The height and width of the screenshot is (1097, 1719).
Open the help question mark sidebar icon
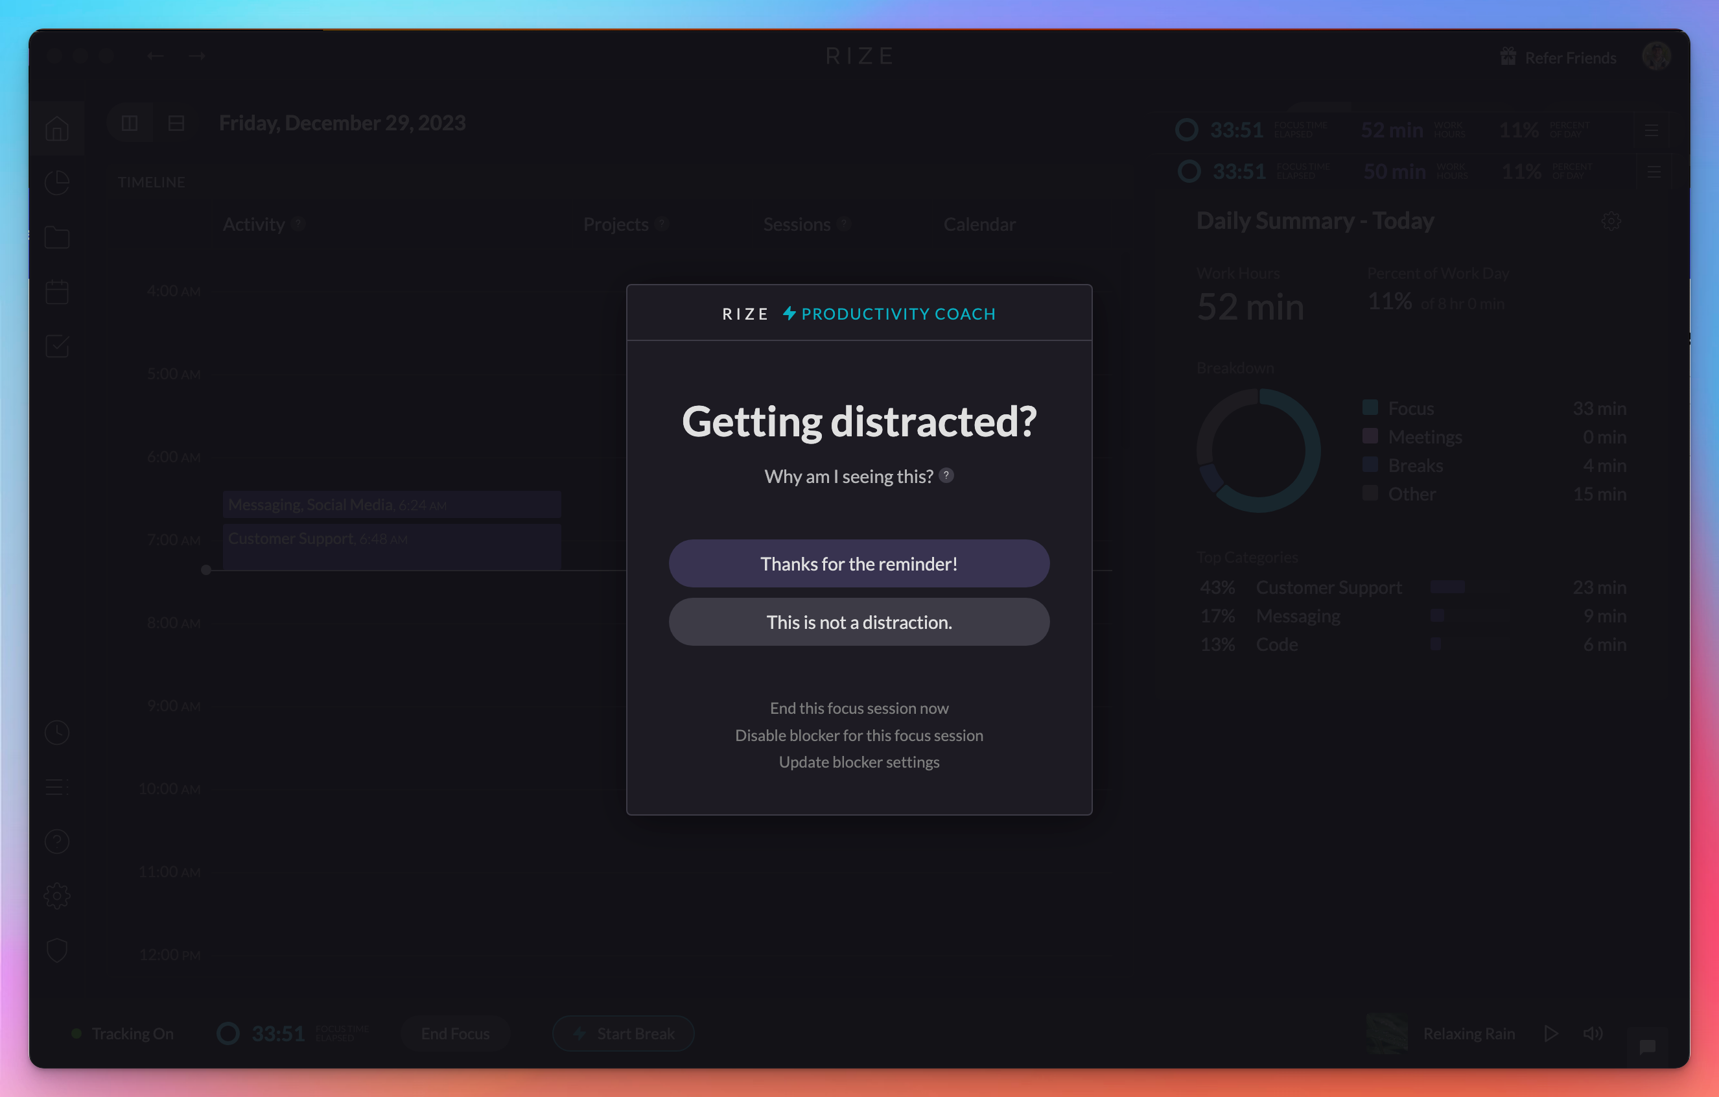point(57,842)
